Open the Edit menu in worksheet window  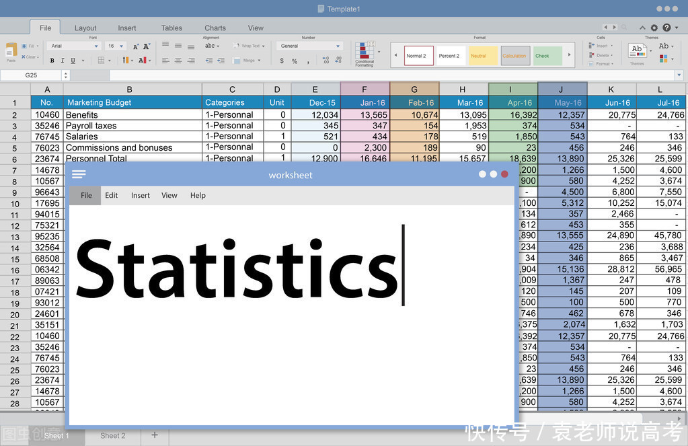coord(111,195)
